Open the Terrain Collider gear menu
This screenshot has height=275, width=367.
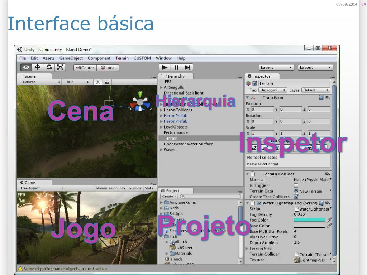328,174
